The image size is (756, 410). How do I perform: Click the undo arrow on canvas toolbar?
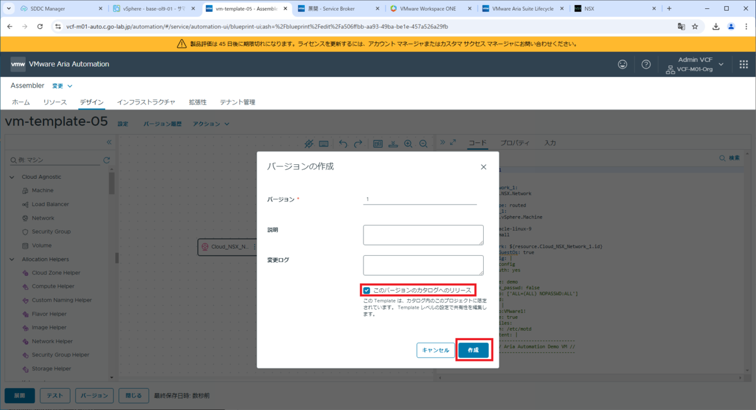coord(343,144)
